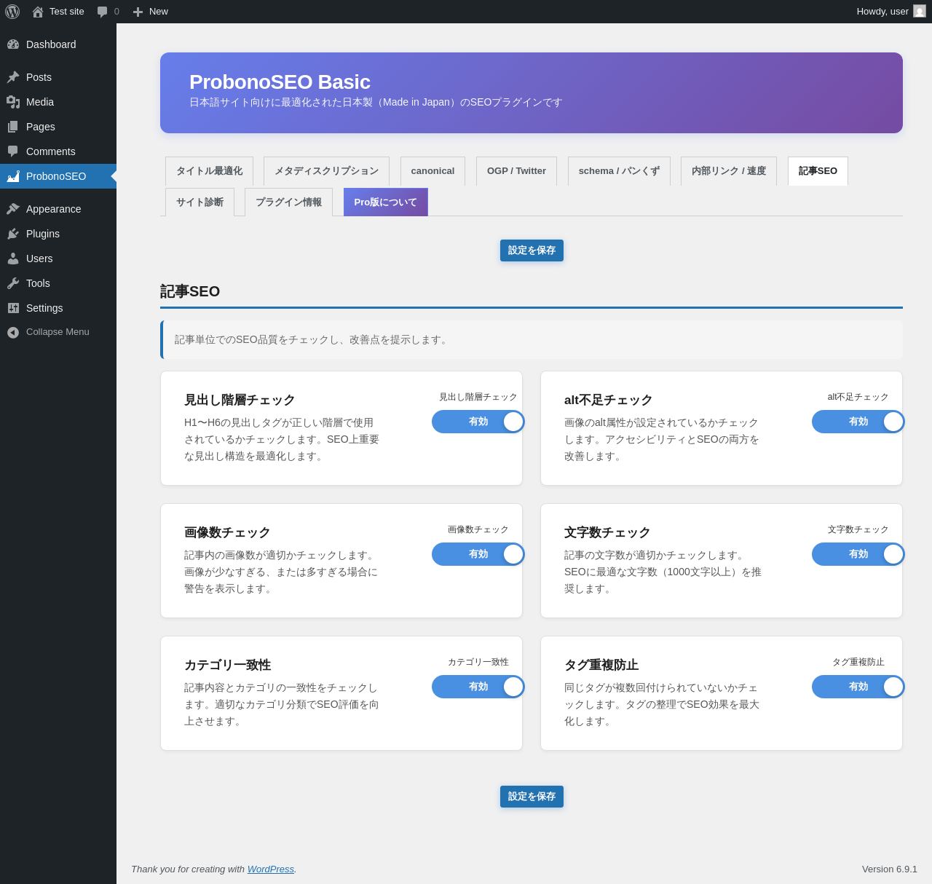The width and height of the screenshot is (932, 884).
Task: Toggle the alt不足チェック switch
Action: [858, 422]
